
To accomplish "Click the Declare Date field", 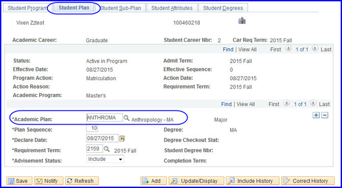I will click(102, 138).
